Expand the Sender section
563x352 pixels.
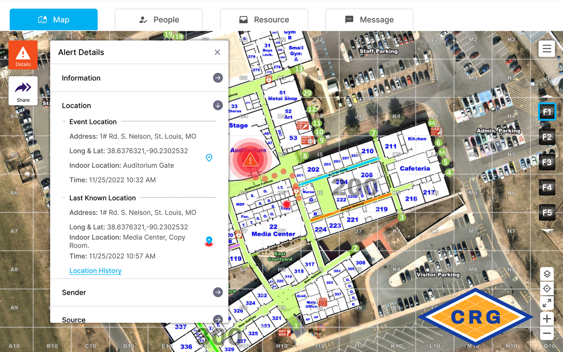click(x=218, y=292)
